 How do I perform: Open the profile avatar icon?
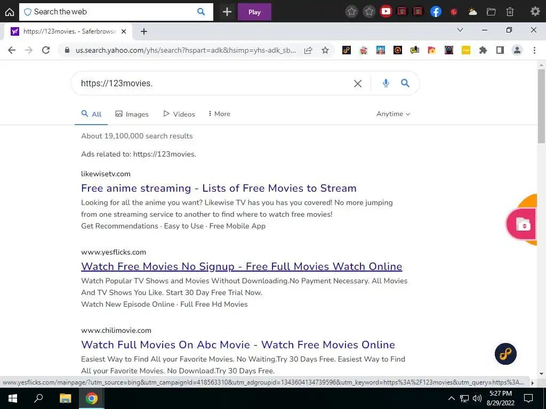point(517,50)
